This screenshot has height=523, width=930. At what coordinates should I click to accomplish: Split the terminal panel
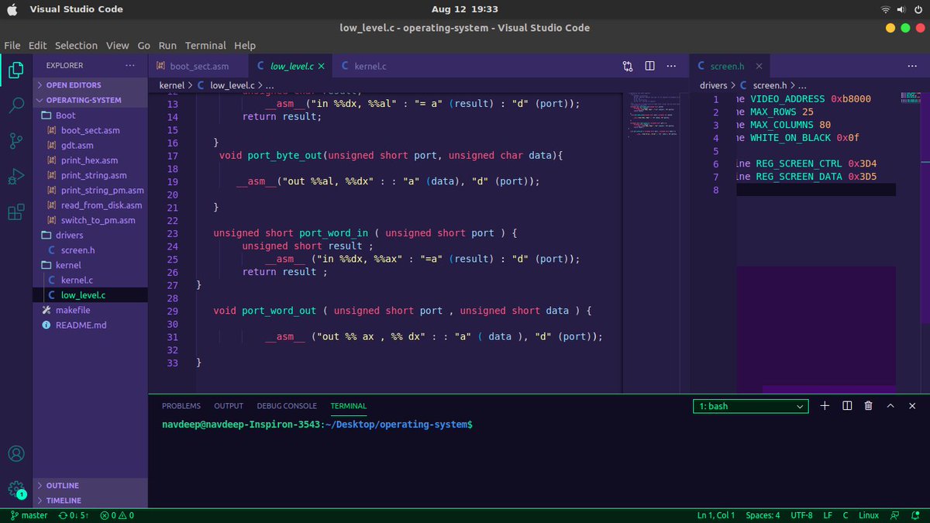(847, 406)
